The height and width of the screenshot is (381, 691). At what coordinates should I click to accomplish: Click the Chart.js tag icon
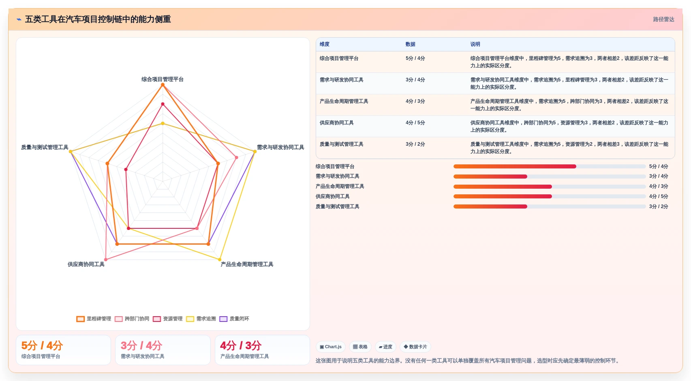322,347
